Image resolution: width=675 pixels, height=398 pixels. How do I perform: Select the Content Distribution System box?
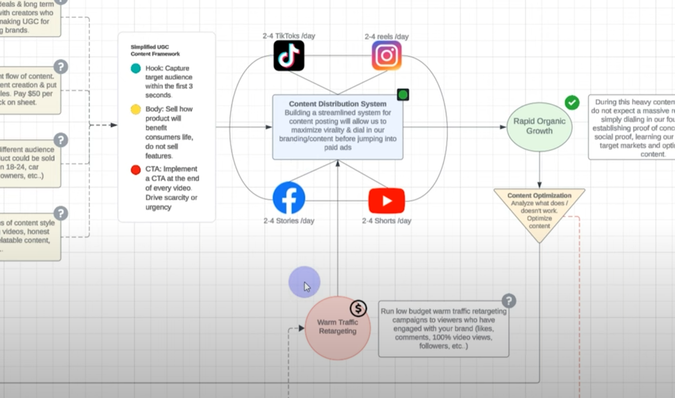click(337, 127)
